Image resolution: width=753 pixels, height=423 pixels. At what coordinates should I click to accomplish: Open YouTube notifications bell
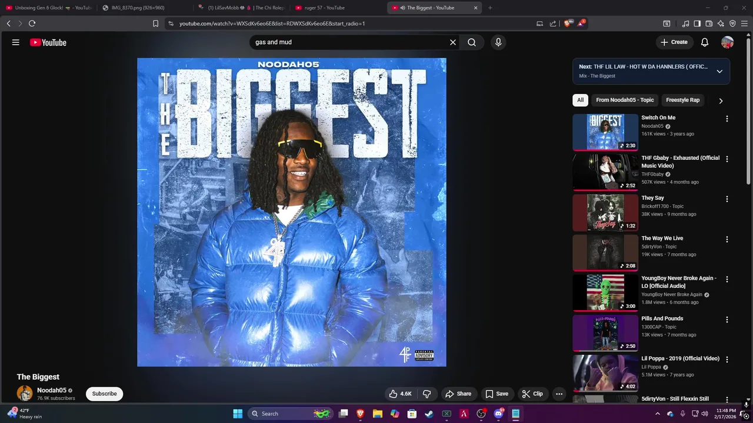coord(705,42)
